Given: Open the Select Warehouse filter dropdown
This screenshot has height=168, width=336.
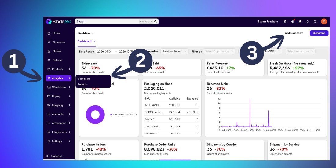Looking at the screenshot, I should click(300, 51).
